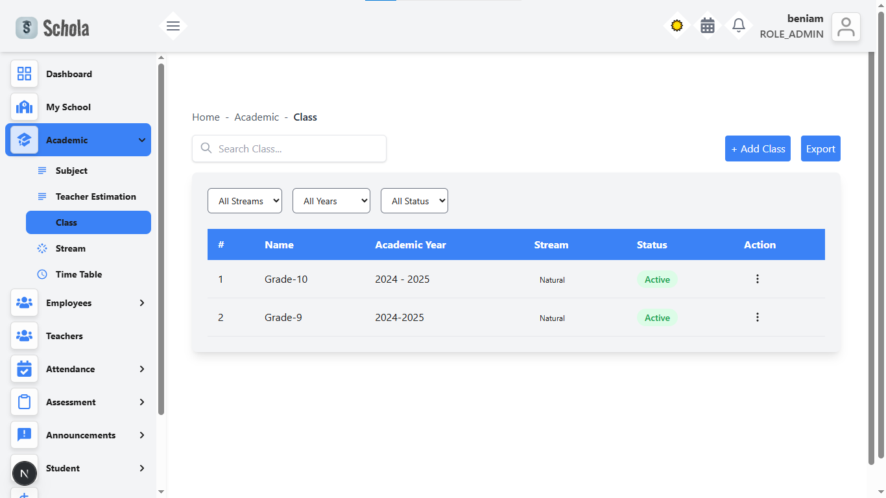Select Subject under Academic

(71, 171)
